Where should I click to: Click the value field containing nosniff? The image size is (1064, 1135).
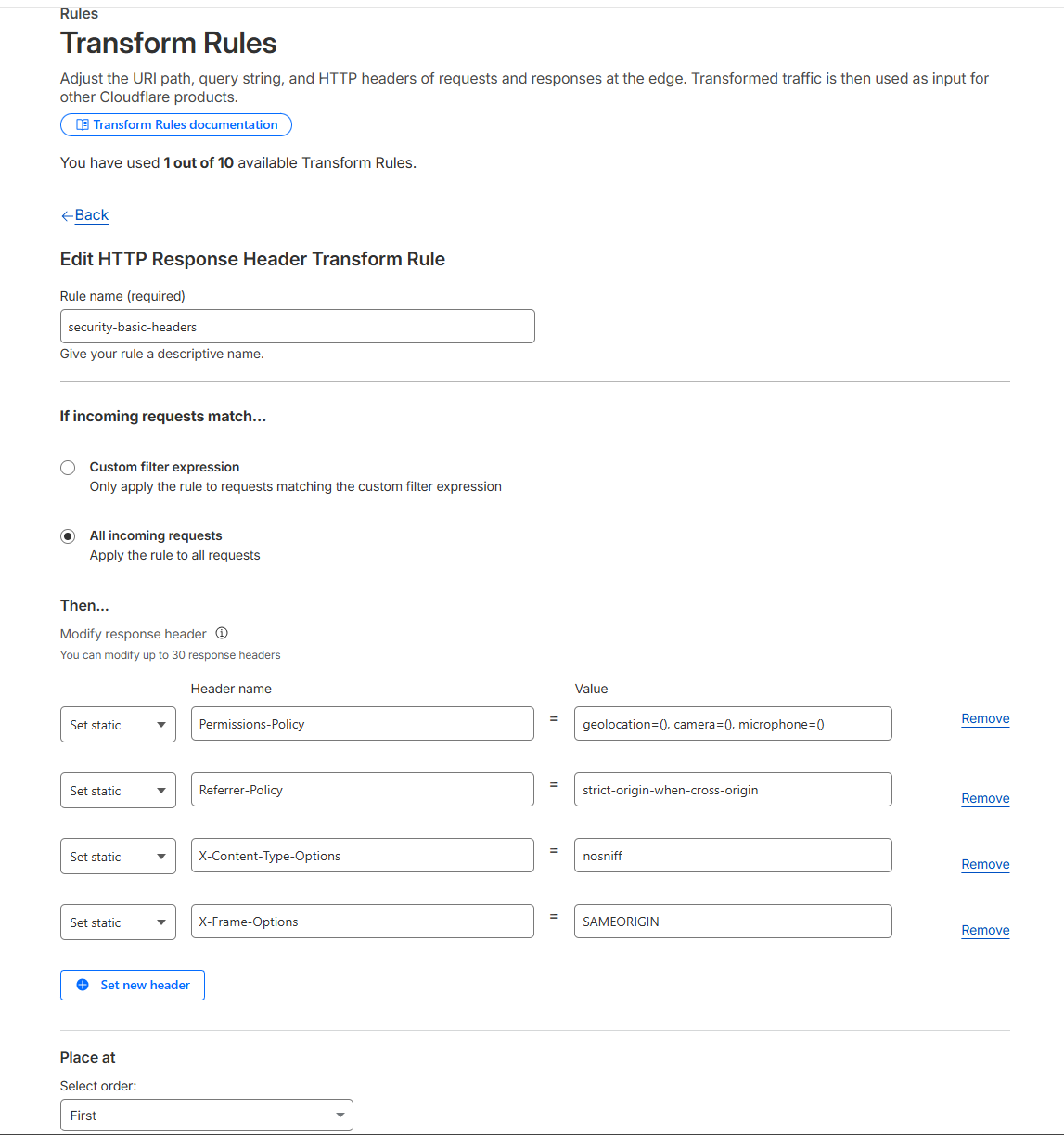pyautogui.click(x=732, y=855)
